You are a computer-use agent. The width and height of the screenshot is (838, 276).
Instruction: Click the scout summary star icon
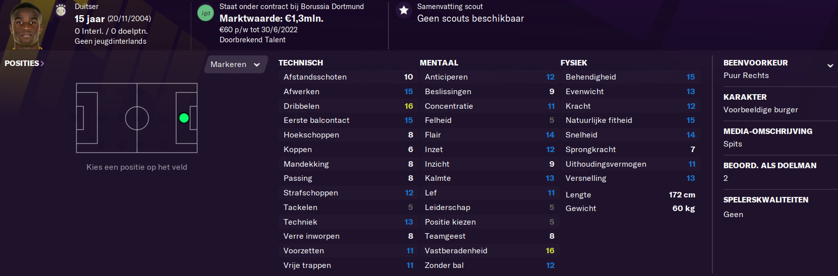point(404,10)
